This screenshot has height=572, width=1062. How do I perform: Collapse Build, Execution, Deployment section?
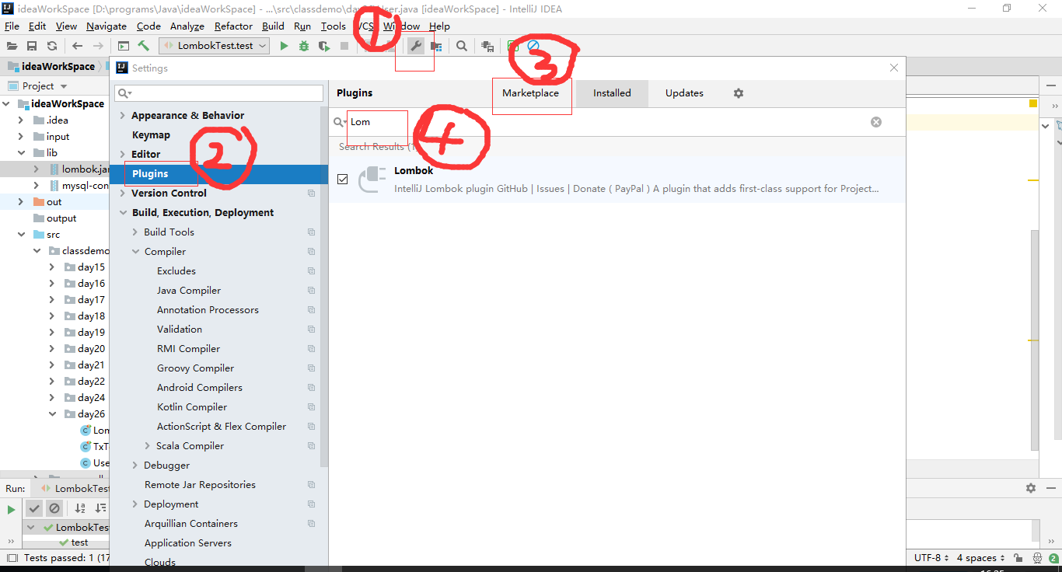point(122,212)
